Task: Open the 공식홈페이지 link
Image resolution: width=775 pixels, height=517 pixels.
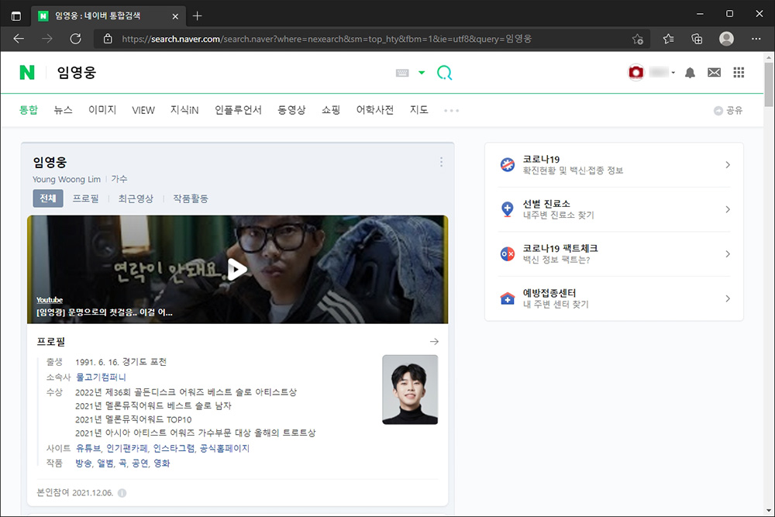Action: 225,448
